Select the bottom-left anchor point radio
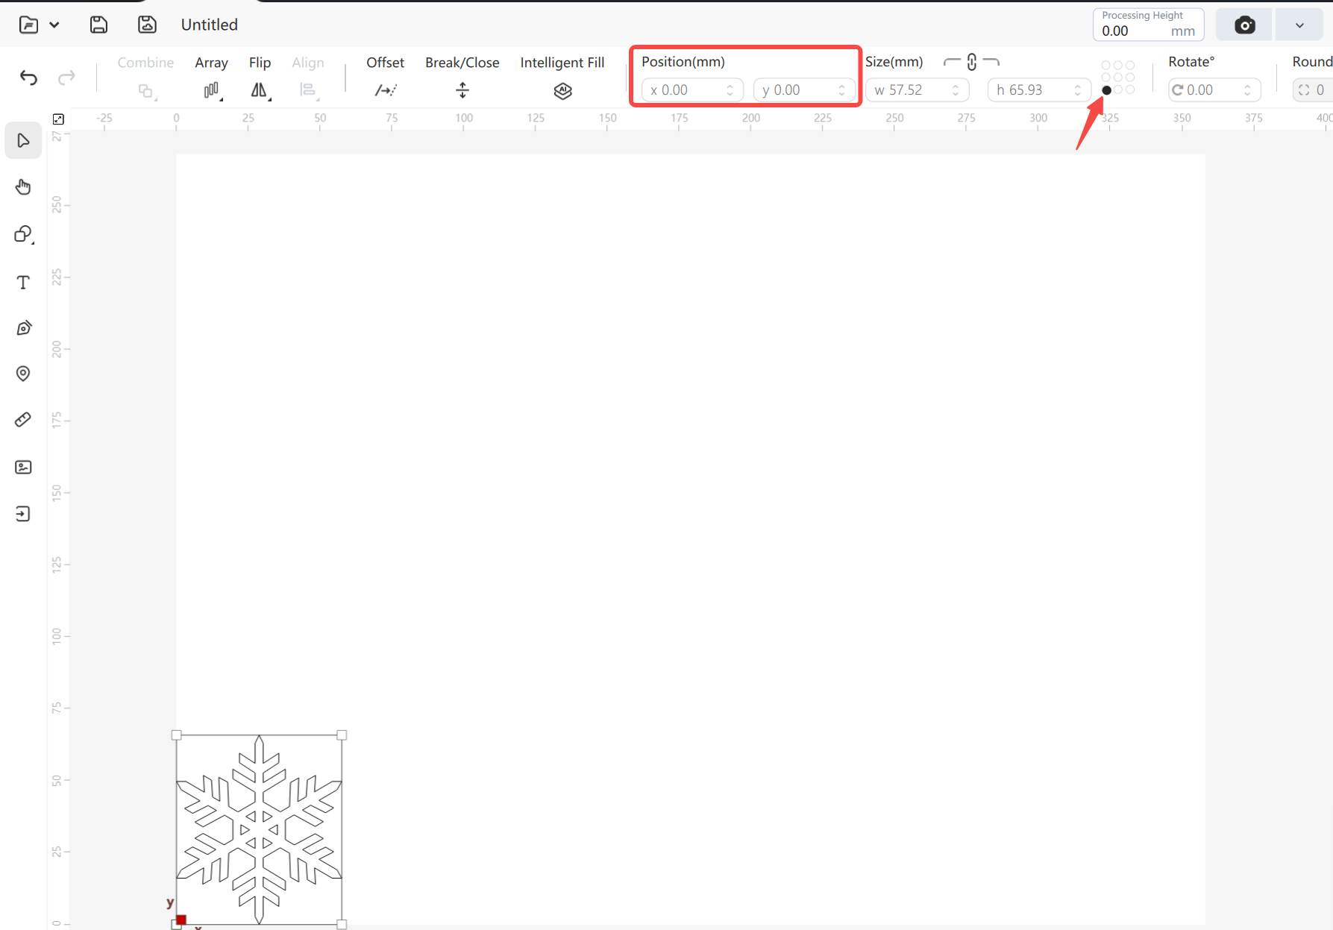Screen dimensions: 1333x930 coord(1106,90)
